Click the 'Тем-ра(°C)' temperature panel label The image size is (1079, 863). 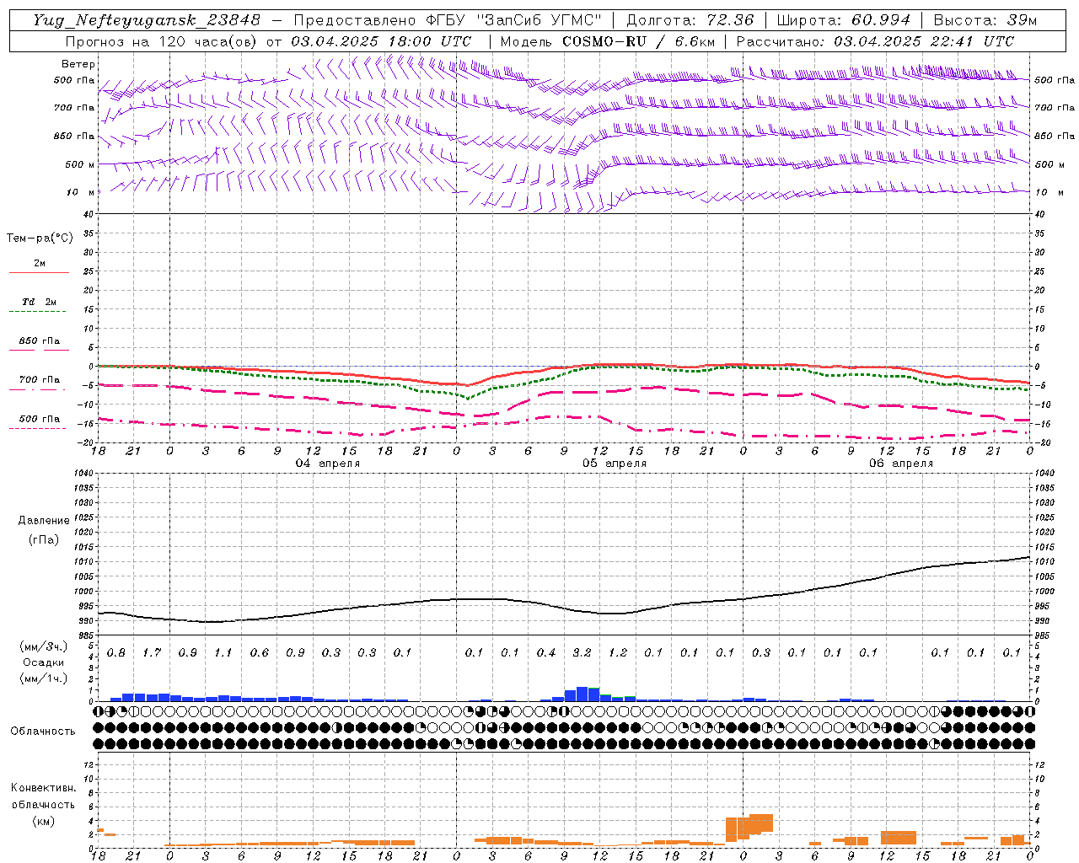[x=40, y=238]
